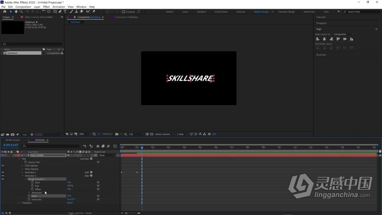
Task: Click the Skew stopwatch icon
Action: coord(29,196)
